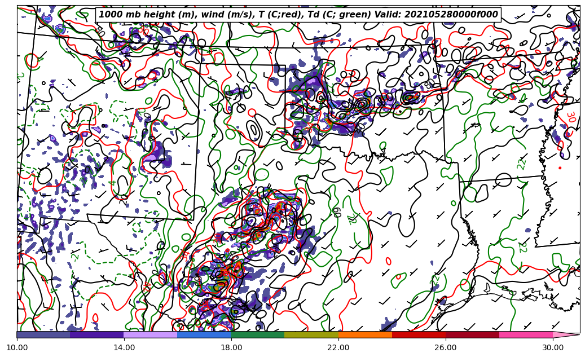Click the 30.00 colorbar tick label
The height and width of the screenshot is (357, 585).
tap(553, 347)
